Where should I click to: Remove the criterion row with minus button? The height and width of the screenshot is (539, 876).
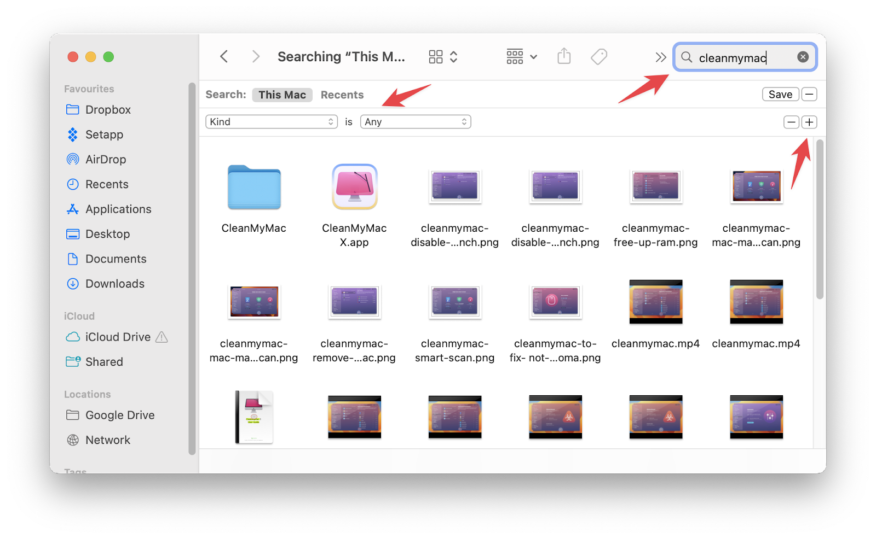(791, 121)
